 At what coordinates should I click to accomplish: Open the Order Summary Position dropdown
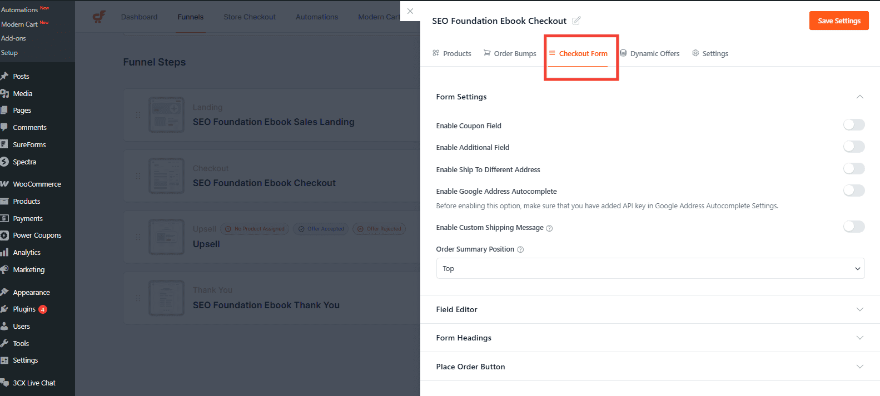click(649, 268)
